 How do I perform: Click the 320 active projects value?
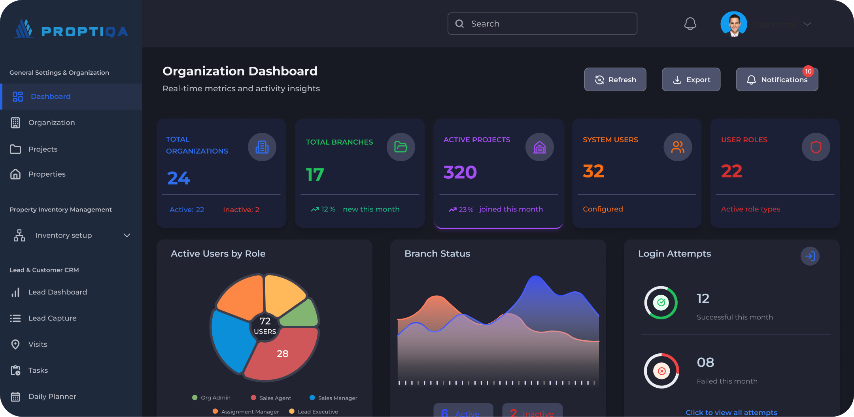(460, 172)
